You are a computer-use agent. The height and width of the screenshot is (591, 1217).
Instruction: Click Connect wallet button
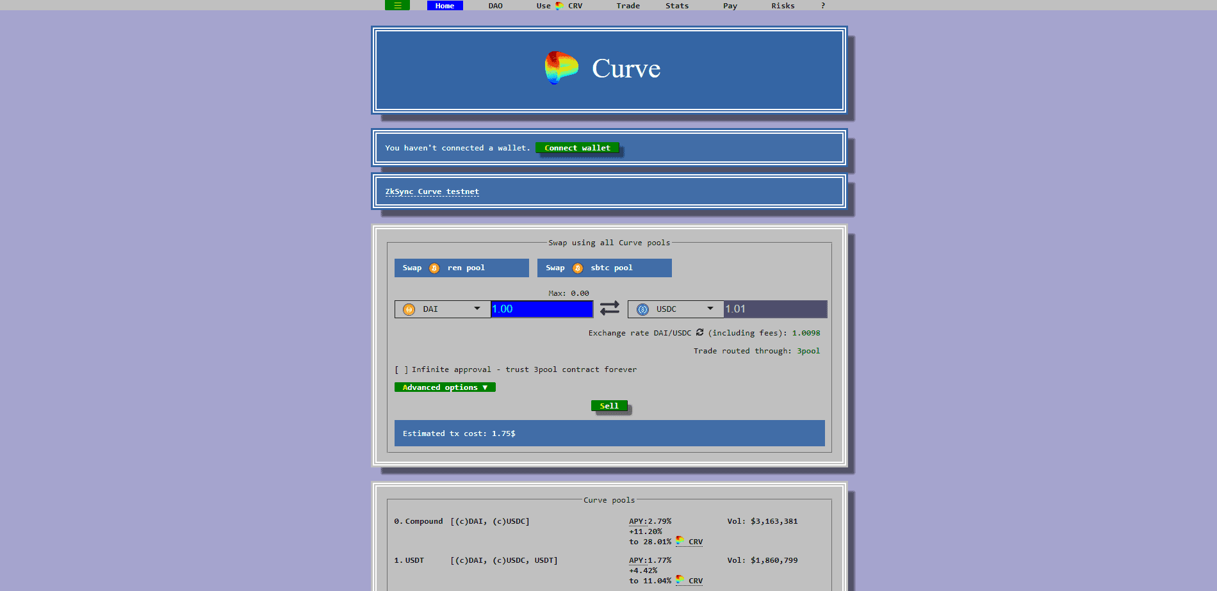pos(577,148)
